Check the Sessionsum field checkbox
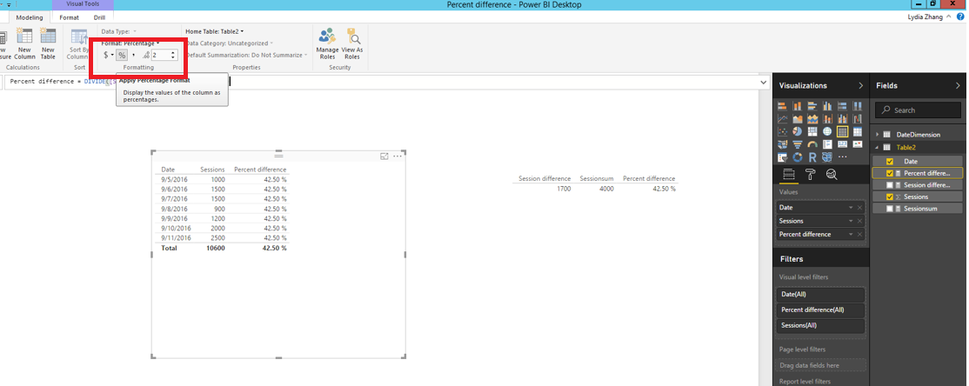969x386 pixels. [889, 208]
